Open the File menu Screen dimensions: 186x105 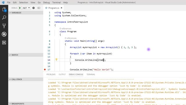pyautogui.click(x=8, y=2)
